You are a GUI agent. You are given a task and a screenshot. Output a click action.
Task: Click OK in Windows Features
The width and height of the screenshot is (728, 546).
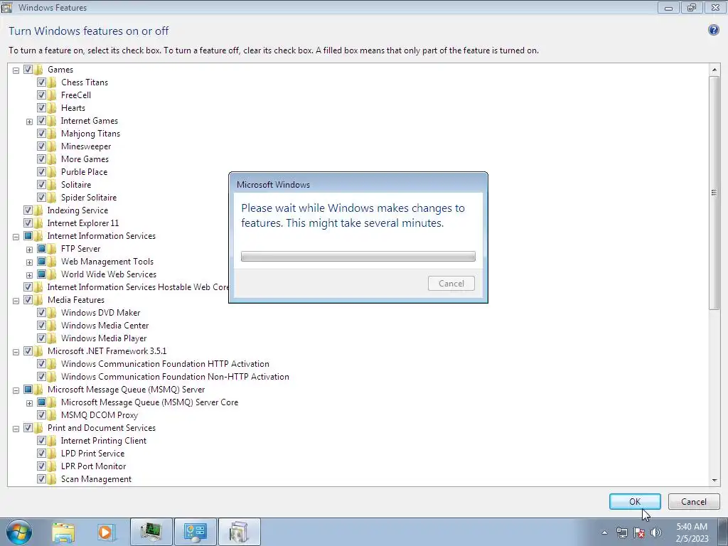pyautogui.click(x=635, y=501)
